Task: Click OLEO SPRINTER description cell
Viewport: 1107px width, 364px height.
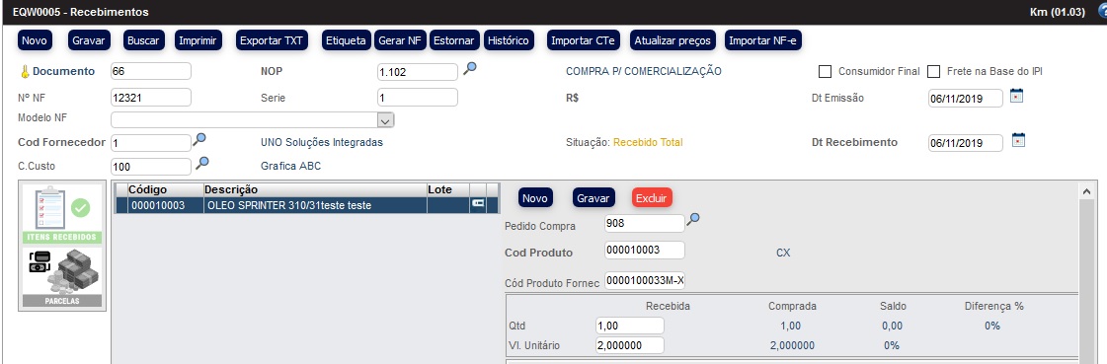Action: [x=315, y=204]
